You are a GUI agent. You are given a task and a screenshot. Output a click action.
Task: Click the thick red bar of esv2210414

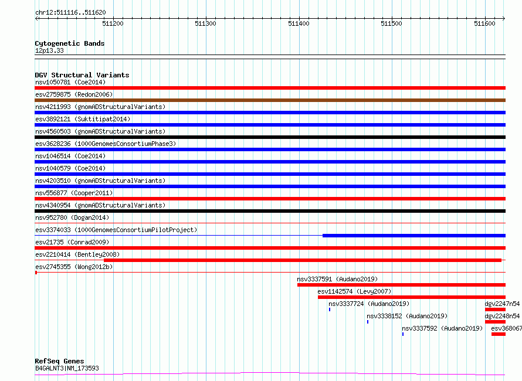coord(303,260)
